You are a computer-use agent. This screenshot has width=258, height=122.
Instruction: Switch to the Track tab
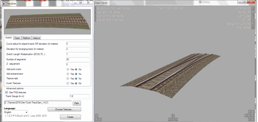pyautogui.click(x=17, y=38)
